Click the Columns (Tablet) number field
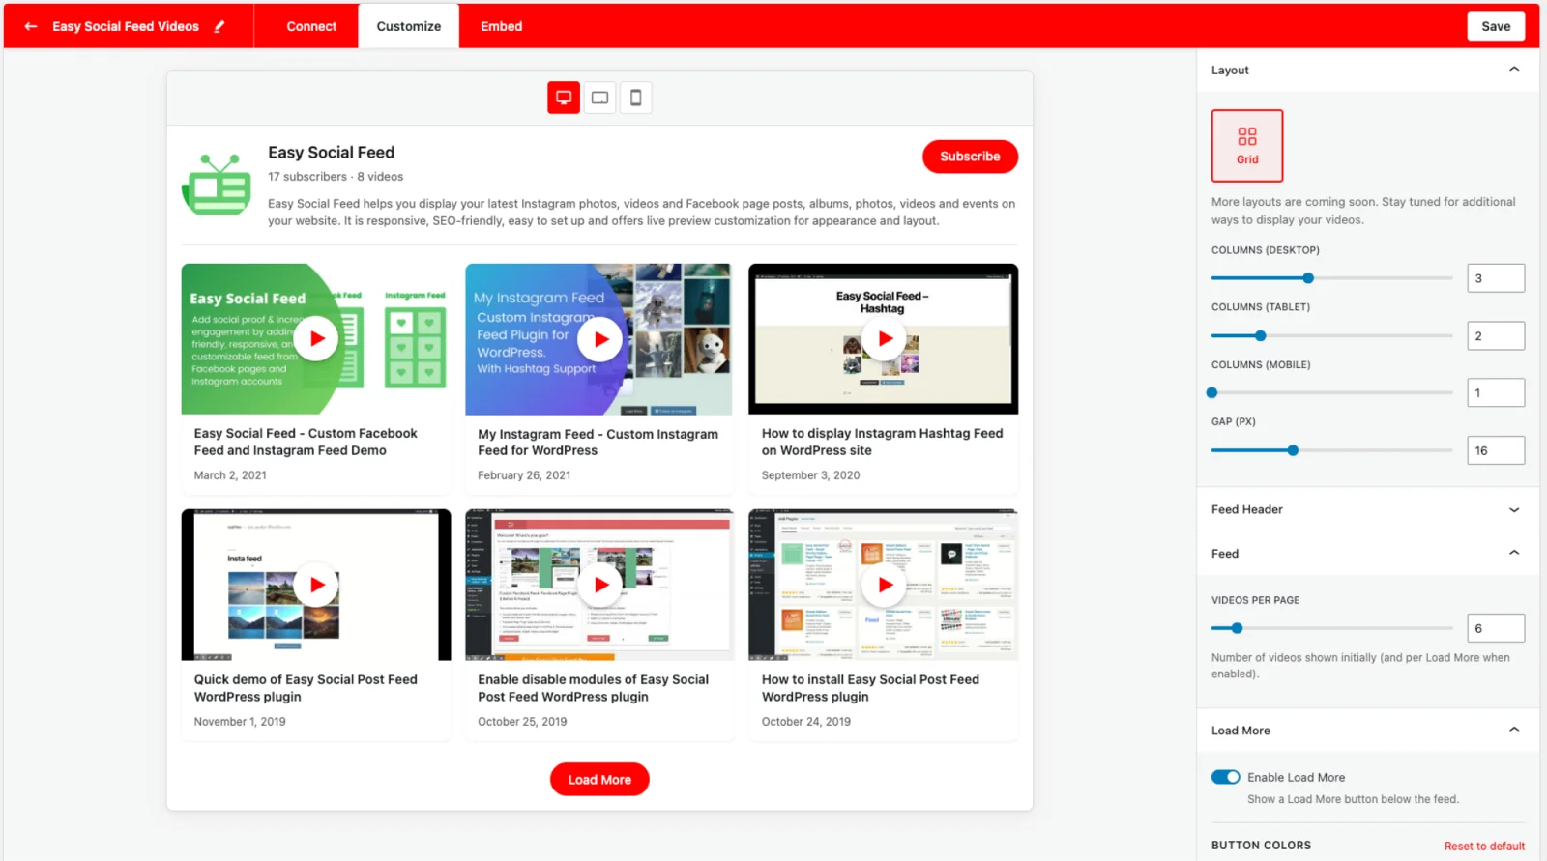1547x861 pixels. 1496,335
